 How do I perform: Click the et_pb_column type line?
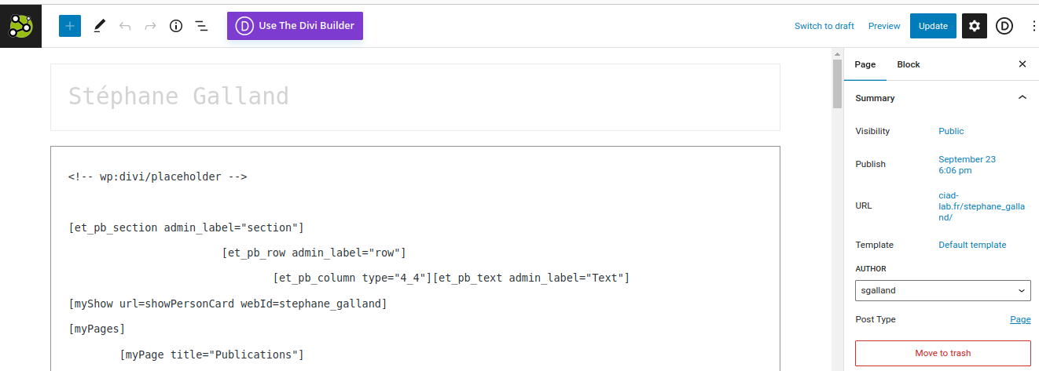tap(452, 278)
